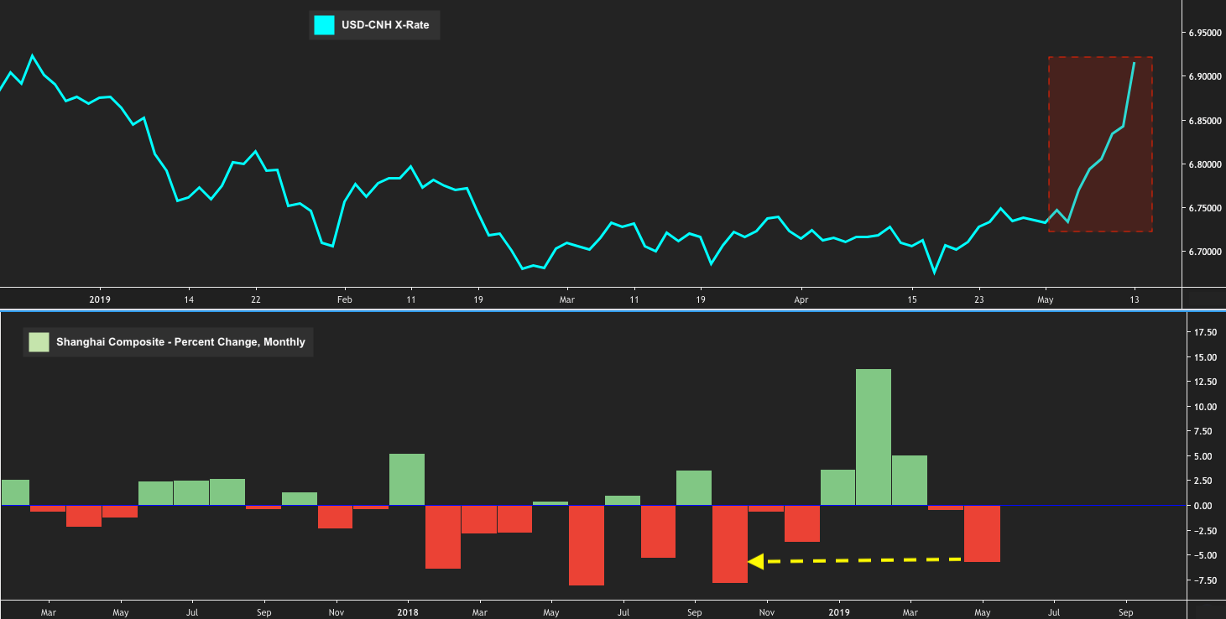Click the 5.00 percent axis value
The height and width of the screenshot is (619, 1226).
(x=1205, y=456)
